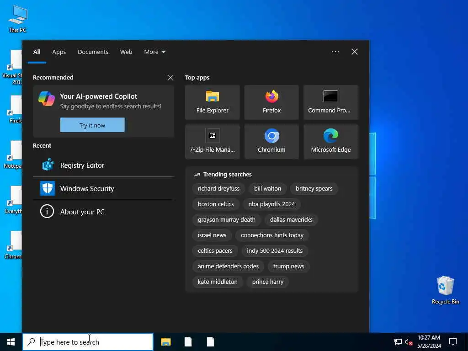The width and height of the screenshot is (468, 351).
Task: Open File Explorer in the taskbar
Action: pyautogui.click(x=165, y=342)
